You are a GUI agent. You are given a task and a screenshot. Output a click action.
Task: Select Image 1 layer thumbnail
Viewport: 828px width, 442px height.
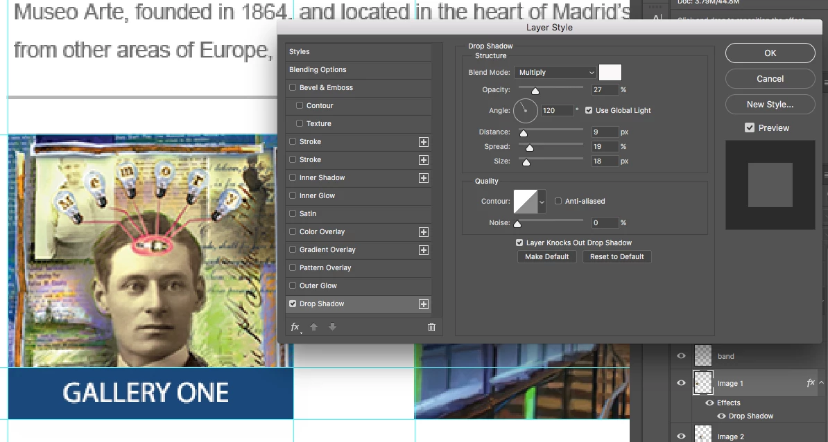703,383
